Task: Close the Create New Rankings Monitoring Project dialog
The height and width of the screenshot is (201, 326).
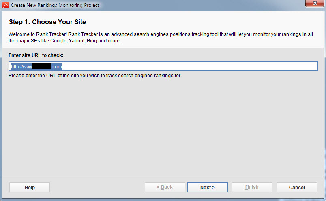Action: pos(315,3)
